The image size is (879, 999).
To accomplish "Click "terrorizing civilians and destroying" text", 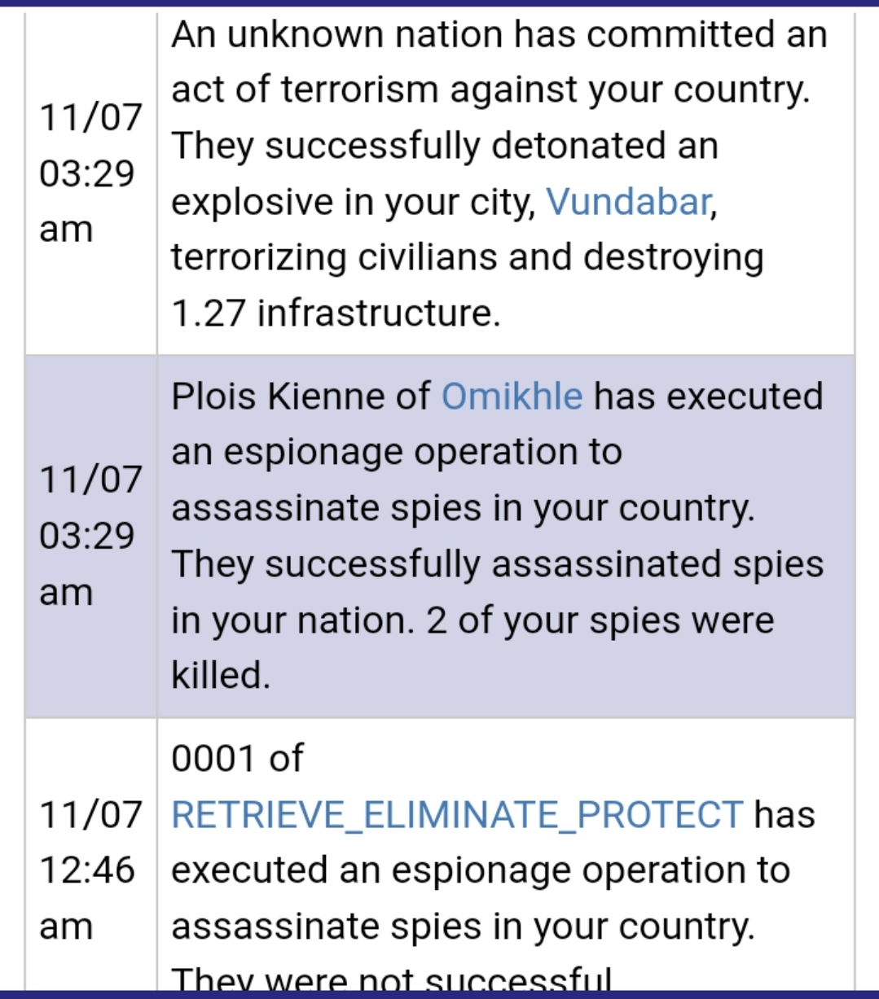I will 468,257.
